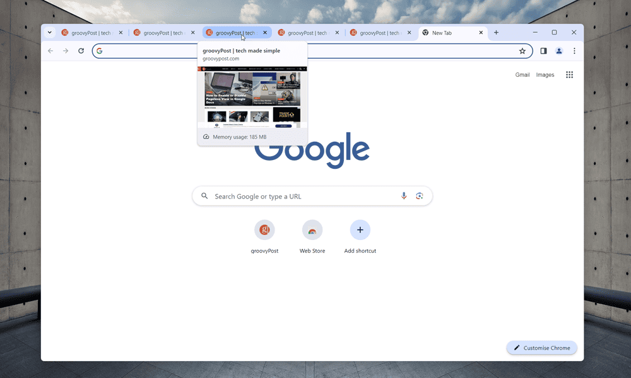
Task: Open Google Images link
Action: (x=545, y=75)
